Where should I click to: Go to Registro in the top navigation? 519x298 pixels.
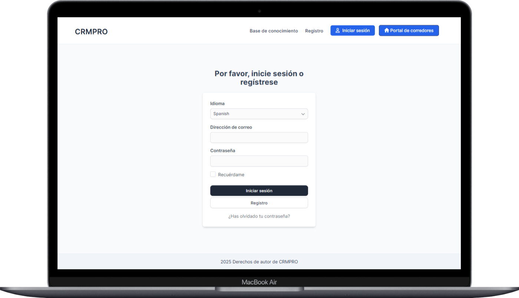click(314, 31)
